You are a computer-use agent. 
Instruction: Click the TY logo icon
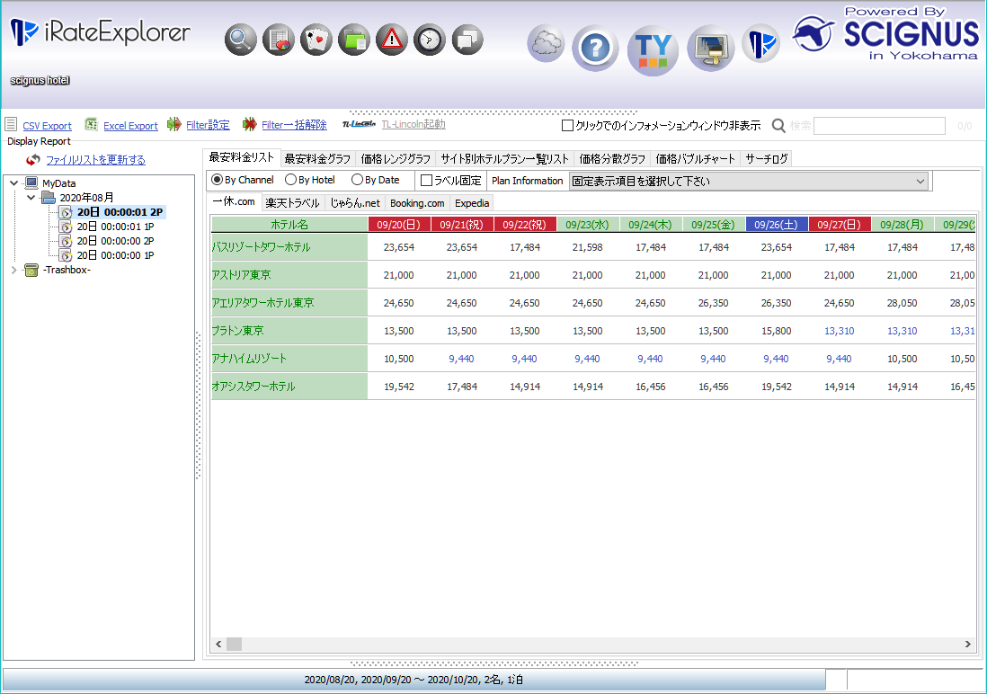click(x=653, y=48)
